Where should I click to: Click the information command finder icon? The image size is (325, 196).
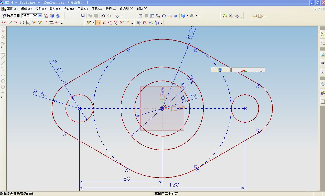pyautogui.click(x=116, y=16)
